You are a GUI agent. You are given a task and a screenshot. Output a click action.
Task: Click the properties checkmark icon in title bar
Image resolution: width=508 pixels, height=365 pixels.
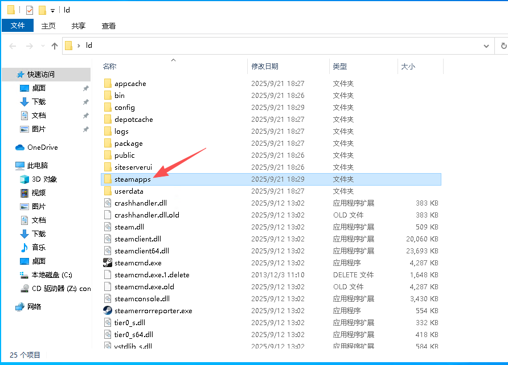30,10
